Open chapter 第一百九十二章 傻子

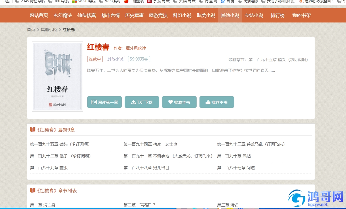pyautogui.click(x=60, y=156)
